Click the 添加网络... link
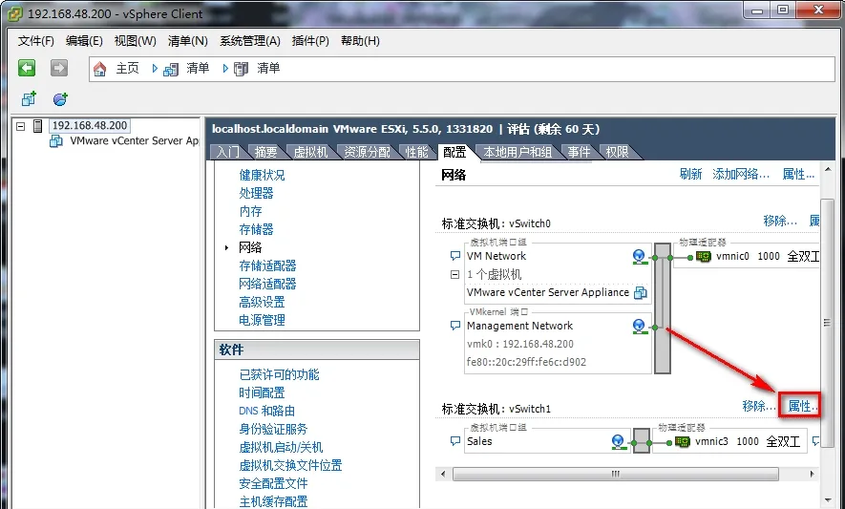 pos(741,174)
